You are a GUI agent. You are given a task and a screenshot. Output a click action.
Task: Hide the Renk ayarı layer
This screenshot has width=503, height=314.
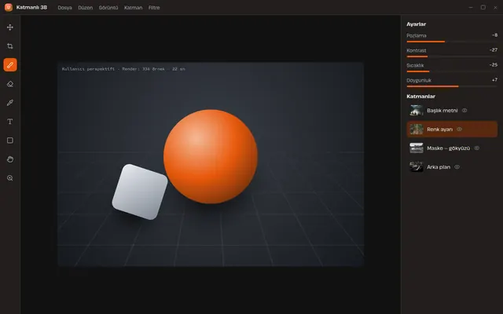(459, 129)
